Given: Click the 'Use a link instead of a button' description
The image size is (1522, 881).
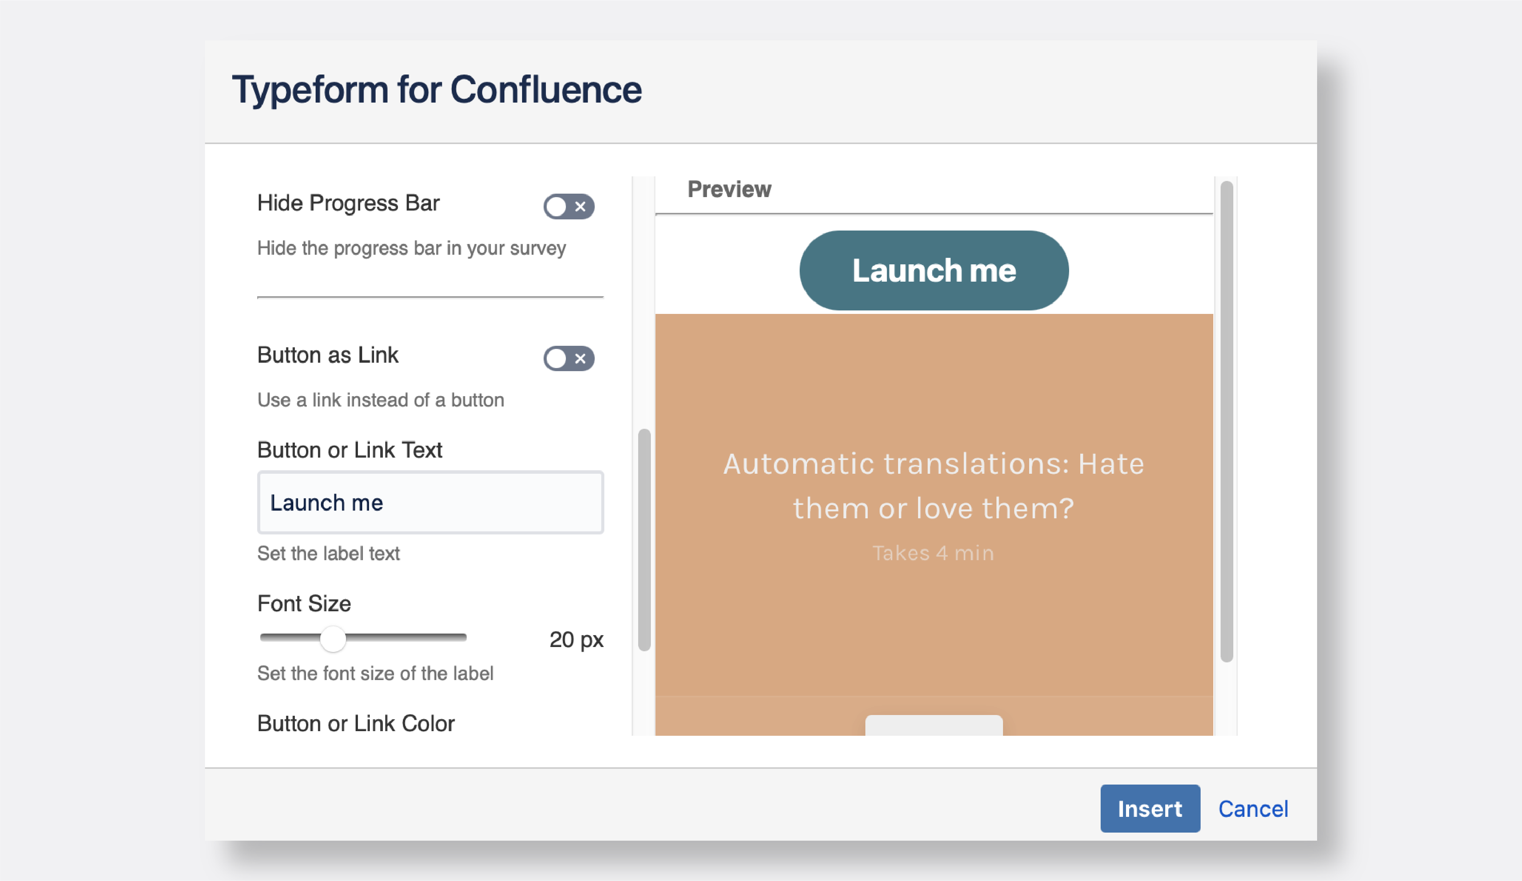Looking at the screenshot, I should point(381,400).
